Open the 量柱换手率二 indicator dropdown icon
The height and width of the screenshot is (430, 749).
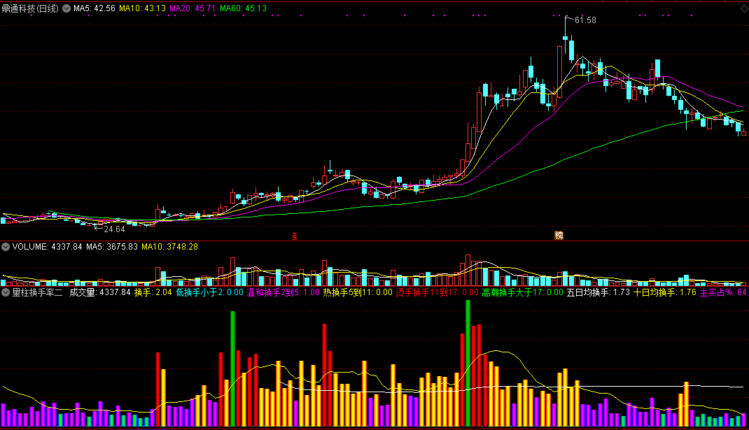pos(6,292)
